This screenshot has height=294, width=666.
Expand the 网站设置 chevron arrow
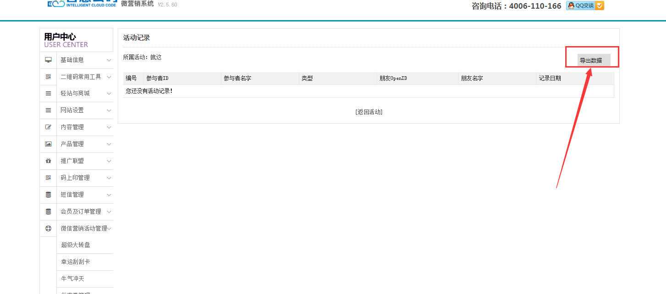(109, 110)
